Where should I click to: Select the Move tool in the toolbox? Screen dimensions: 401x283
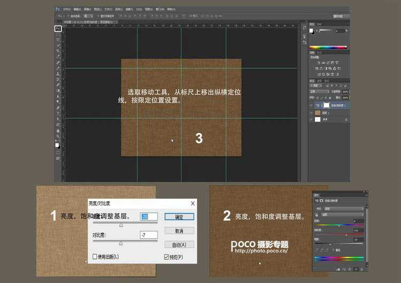[x=58, y=28]
